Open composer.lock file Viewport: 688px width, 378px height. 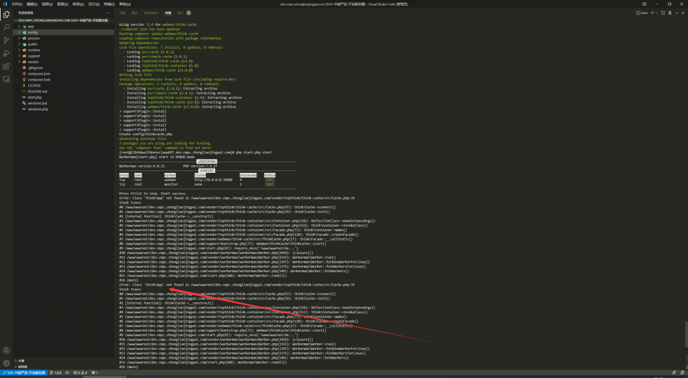(64, 80)
